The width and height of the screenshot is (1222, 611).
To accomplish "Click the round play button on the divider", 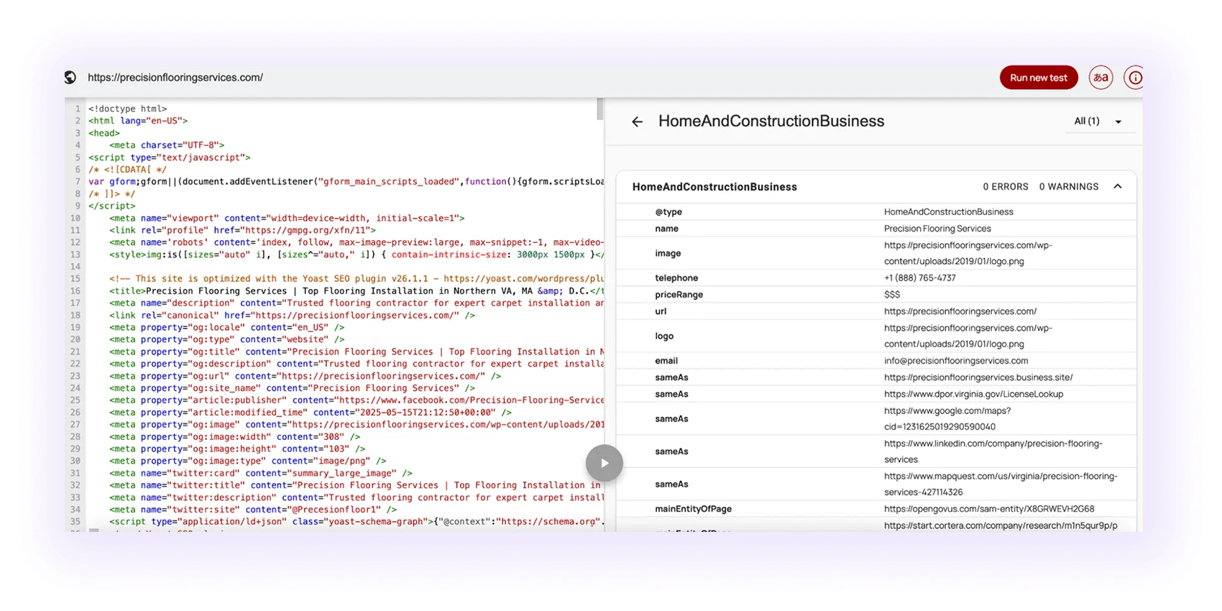I will (x=604, y=463).
